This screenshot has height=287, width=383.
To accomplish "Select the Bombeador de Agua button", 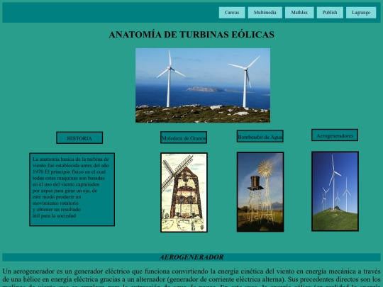I will [260, 136].
